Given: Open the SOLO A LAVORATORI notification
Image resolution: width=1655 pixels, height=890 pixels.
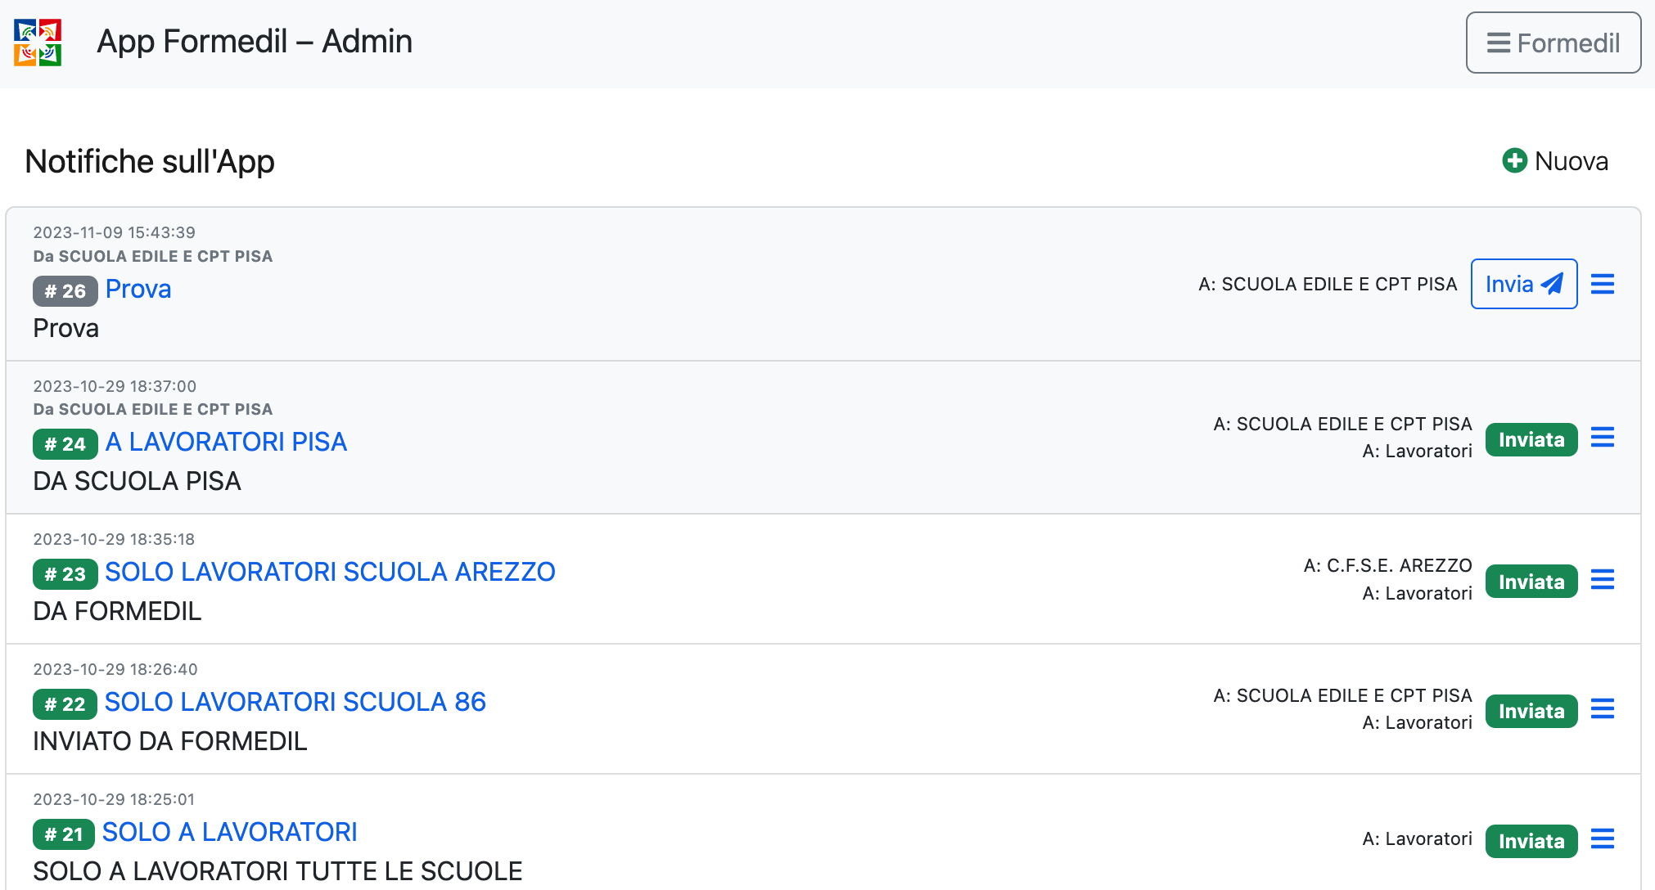Looking at the screenshot, I should (x=230, y=832).
